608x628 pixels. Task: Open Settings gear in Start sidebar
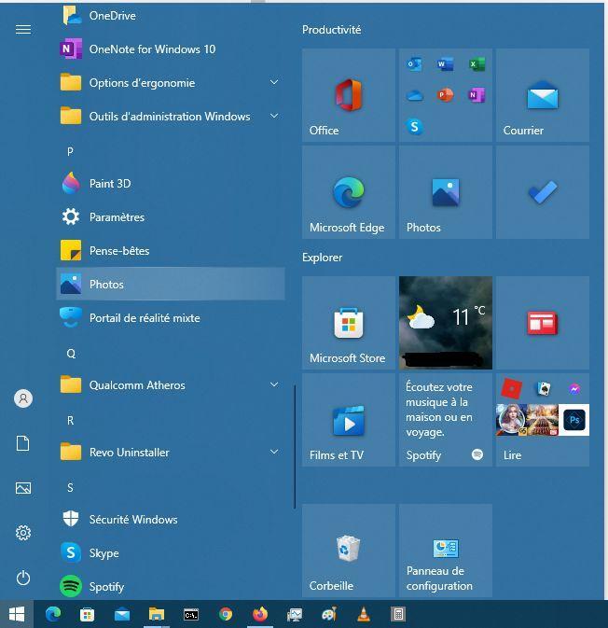pyautogui.click(x=23, y=533)
